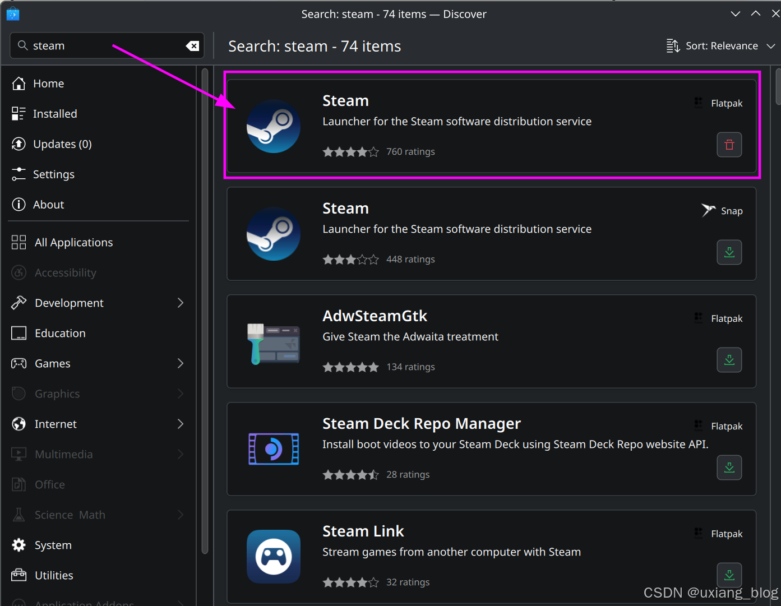Click the sidebar vertical scrollbar
Image resolution: width=781 pixels, height=606 pixels.
tap(205, 311)
